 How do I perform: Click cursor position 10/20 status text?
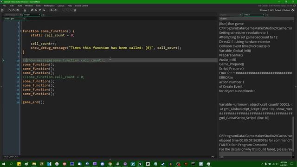(10, 157)
